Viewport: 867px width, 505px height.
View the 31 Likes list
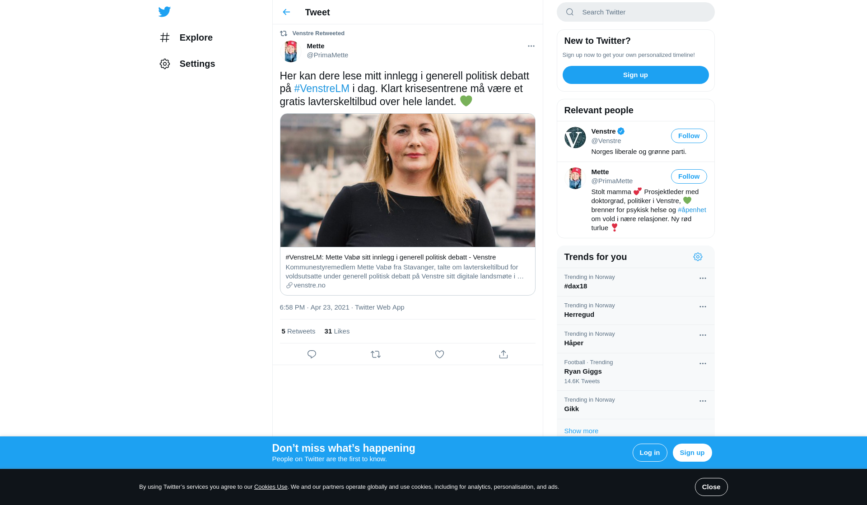tap(337, 331)
